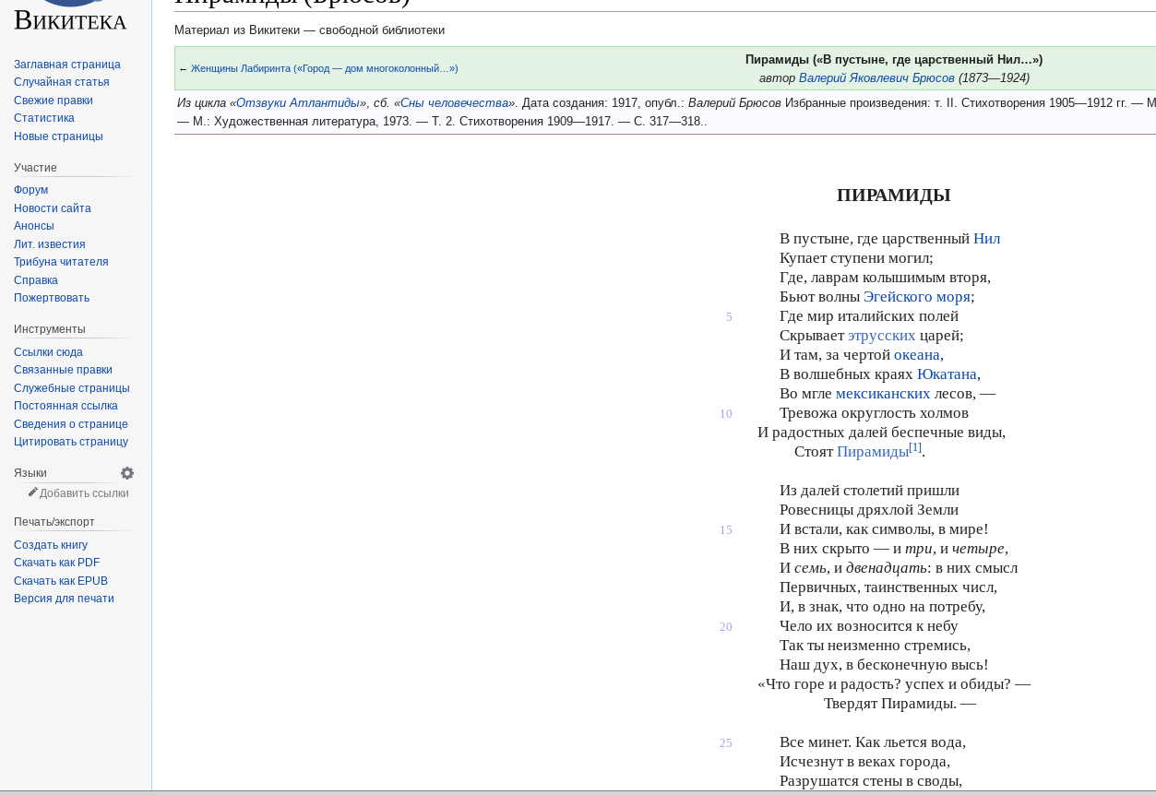The image size is (1156, 795).
Task: Click Скачать как PDF
Action: 56,563
